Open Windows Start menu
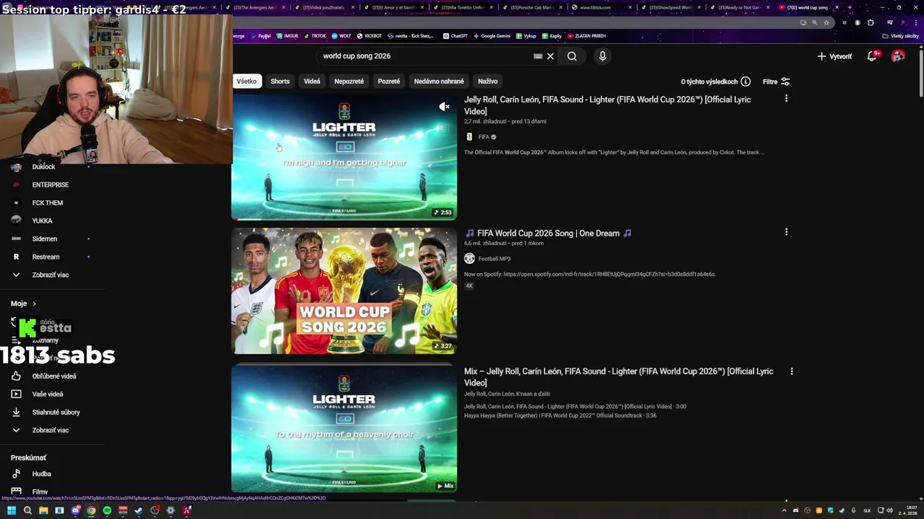 (x=12, y=510)
